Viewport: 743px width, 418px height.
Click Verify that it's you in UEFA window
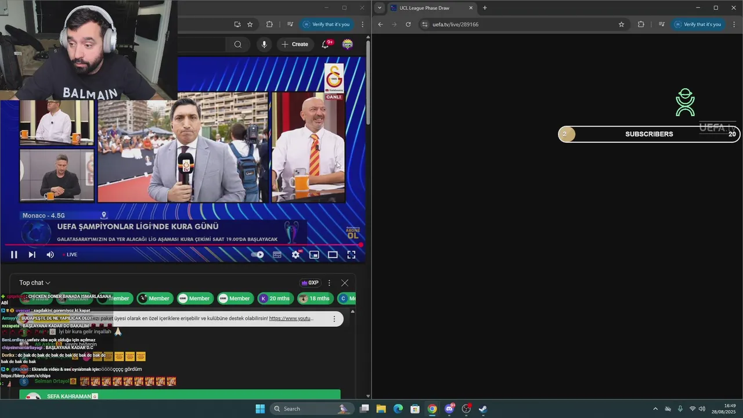(698, 24)
